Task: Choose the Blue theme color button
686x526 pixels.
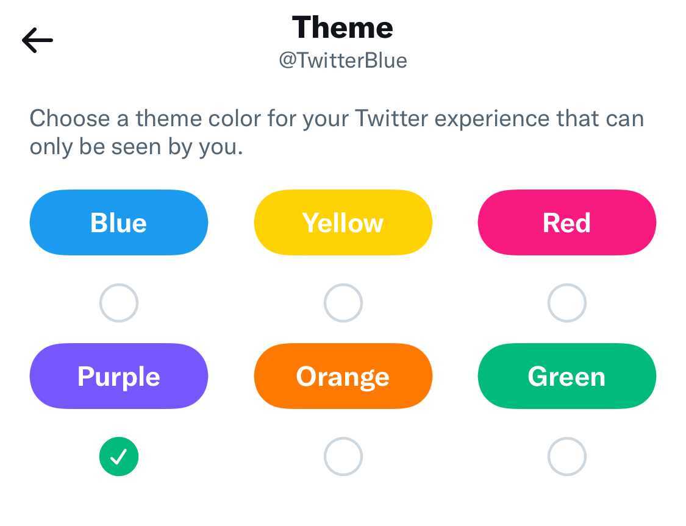Action: 119,222
